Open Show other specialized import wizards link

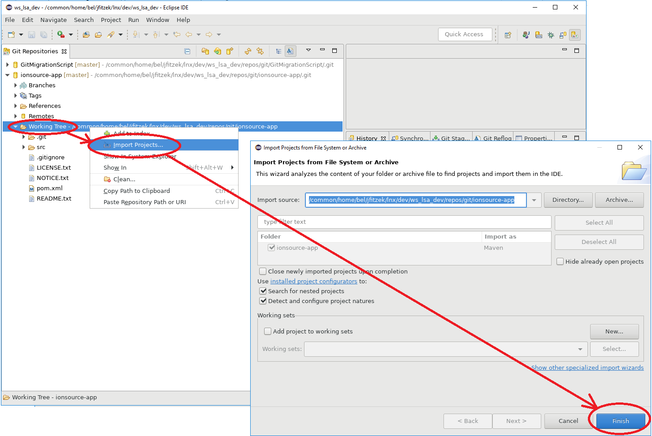tap(587, 368)
